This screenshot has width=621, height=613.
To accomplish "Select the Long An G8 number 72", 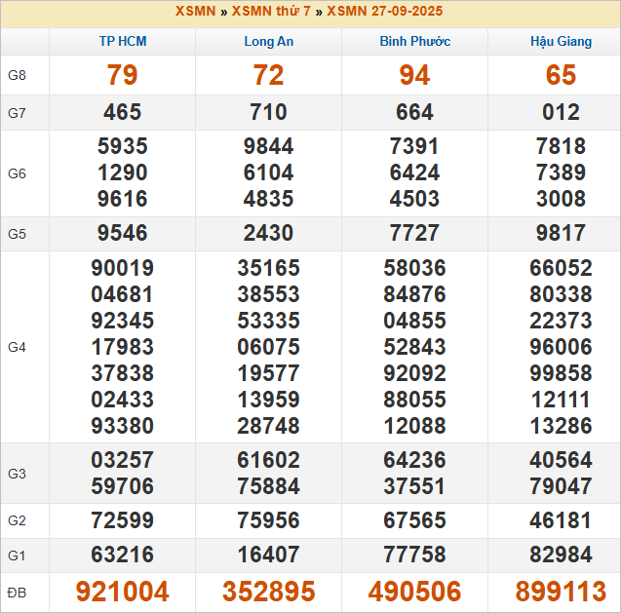I will pos(268,75).
